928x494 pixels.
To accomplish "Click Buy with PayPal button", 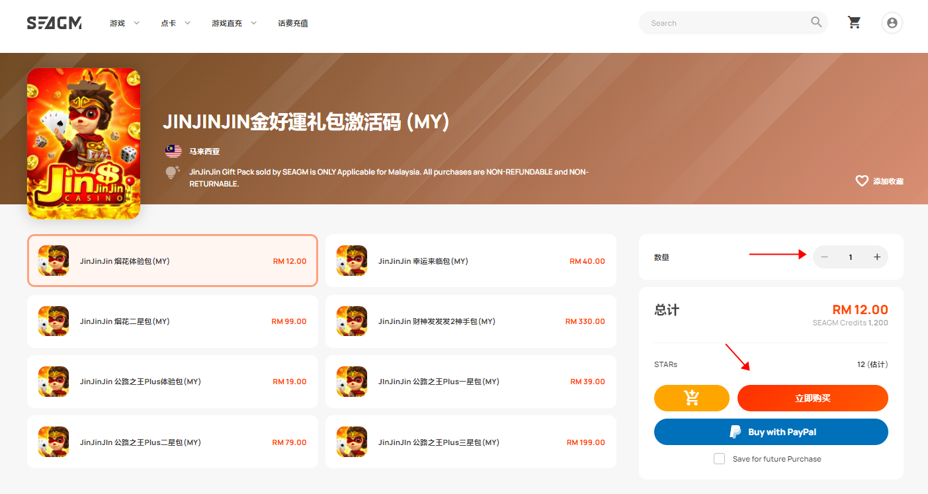I will pyautogui.click(x=771, y=432).
